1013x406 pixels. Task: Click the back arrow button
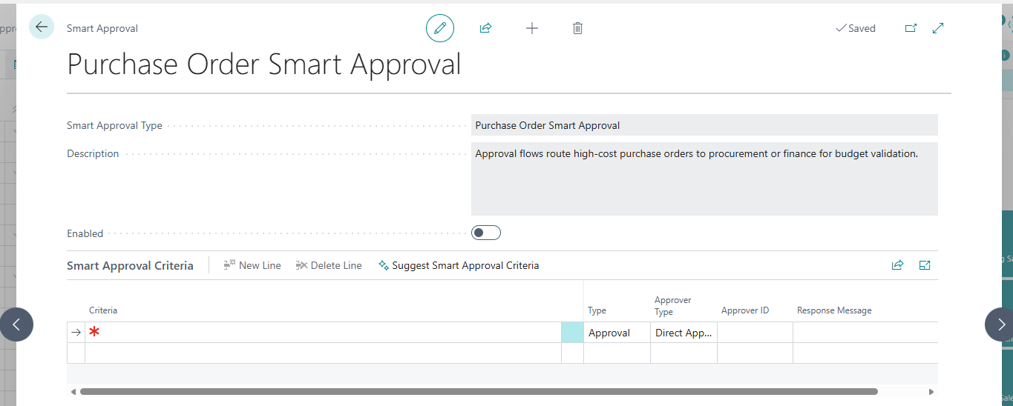point(42,27)
